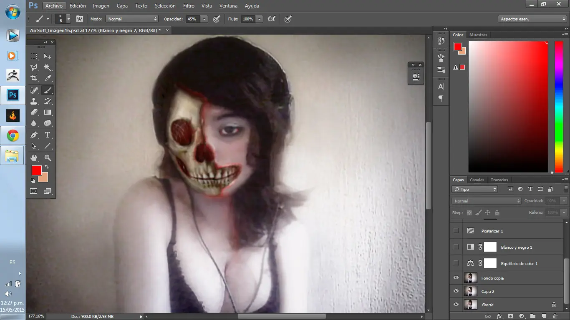The height and width of the screenshot is (320, 570).
Task: Choose the Horizontal Type tool
Action: coord(48,135)
